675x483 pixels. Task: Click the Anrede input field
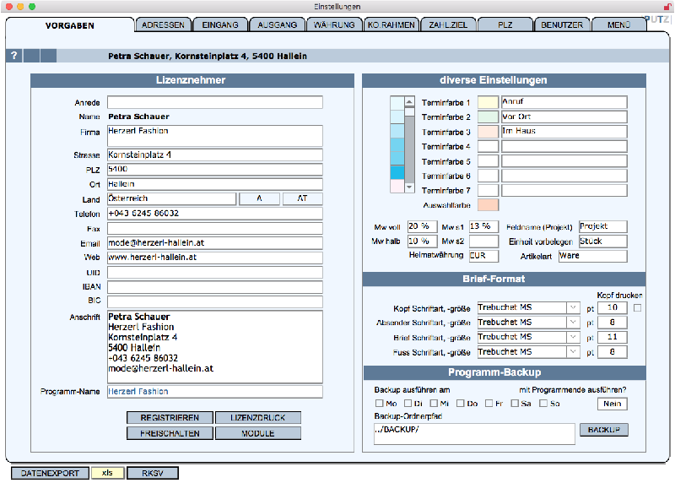pyautogui.click(x=215, y=102)
